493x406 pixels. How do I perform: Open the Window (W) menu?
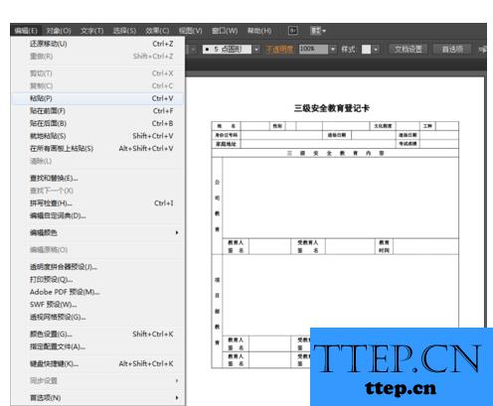225,31
